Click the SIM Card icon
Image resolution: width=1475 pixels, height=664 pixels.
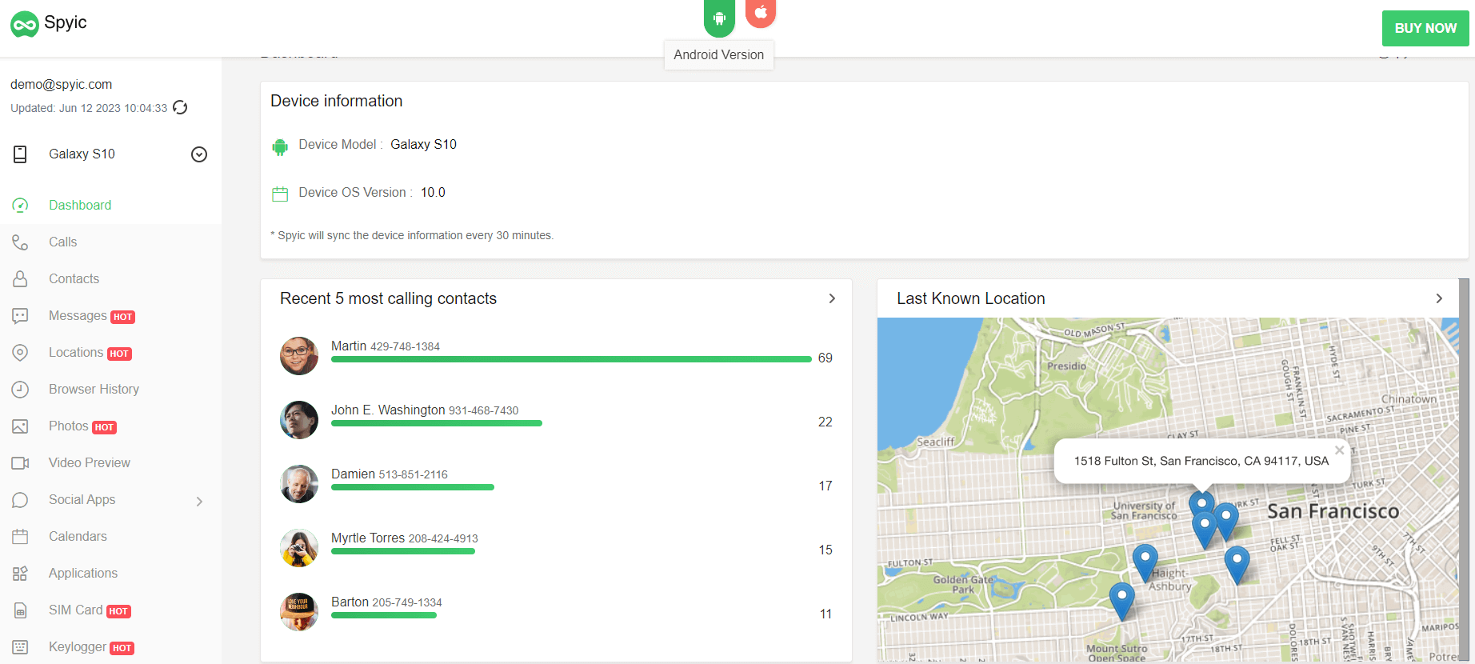click(20, 610)
